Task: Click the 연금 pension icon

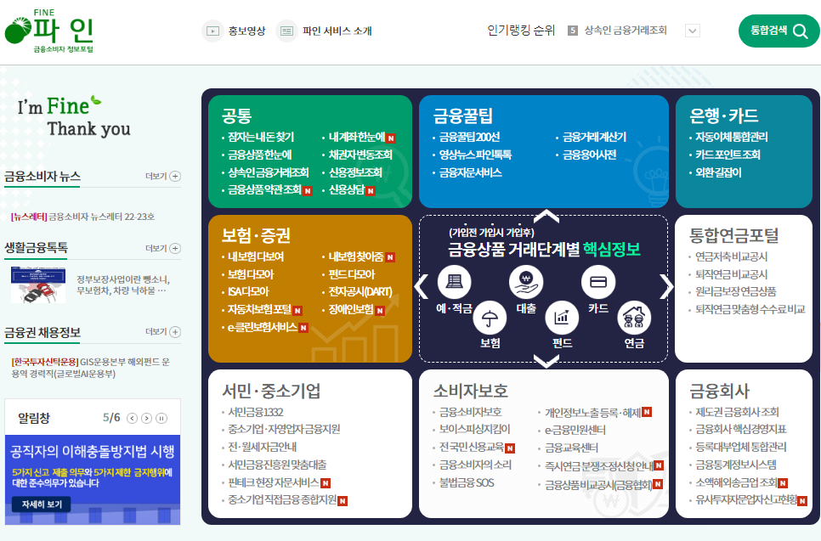Action: [636, 318]
